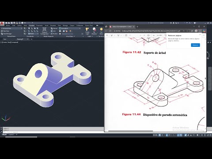Open the View Manager
The width and height of the screenshot is (212, 159).
6,34
